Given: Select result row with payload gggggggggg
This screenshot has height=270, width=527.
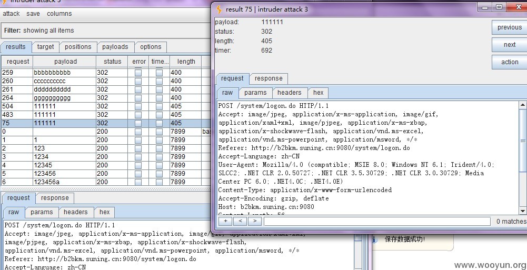Looking at the screenshot, I should click(106, 98).
